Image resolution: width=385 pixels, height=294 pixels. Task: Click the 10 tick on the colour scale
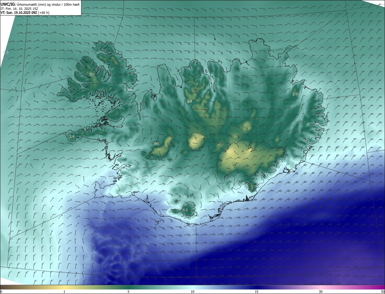[192, 292]
